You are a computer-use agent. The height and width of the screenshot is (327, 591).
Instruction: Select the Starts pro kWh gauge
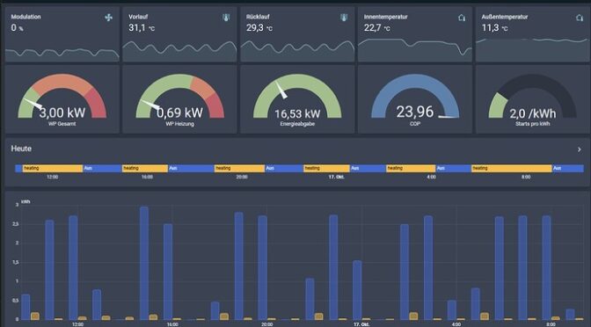533,99
